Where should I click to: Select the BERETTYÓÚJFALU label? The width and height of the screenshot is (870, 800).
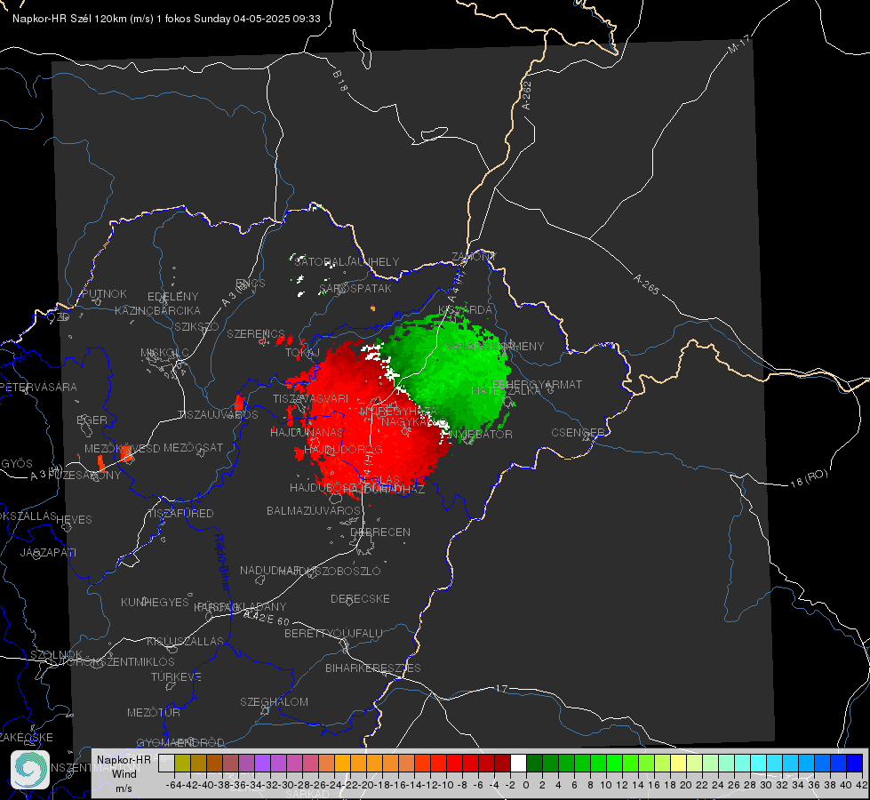(x=333, y=633)
